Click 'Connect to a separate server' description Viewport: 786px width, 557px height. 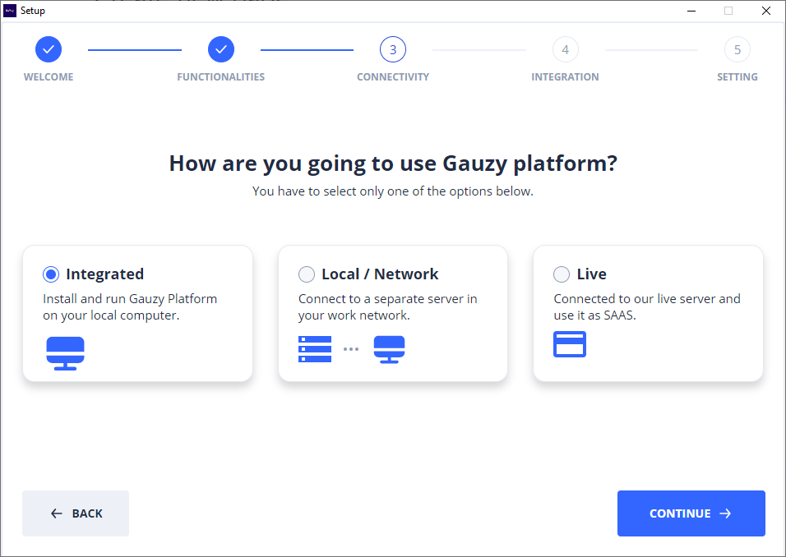click(x=387, y=307)
